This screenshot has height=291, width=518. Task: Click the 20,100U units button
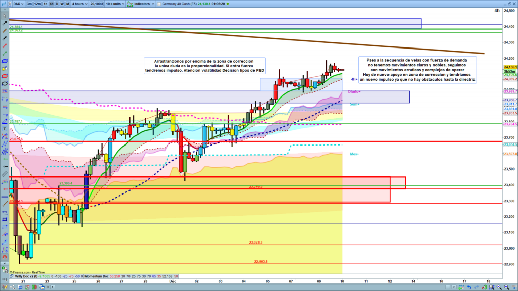[96, 4]
